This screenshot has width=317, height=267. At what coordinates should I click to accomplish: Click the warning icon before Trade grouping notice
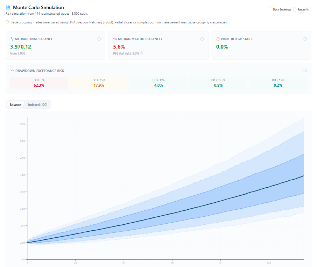pos(7,22)
